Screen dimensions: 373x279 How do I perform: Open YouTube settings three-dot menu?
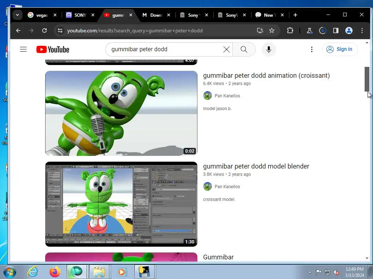[x=312, y=49]
